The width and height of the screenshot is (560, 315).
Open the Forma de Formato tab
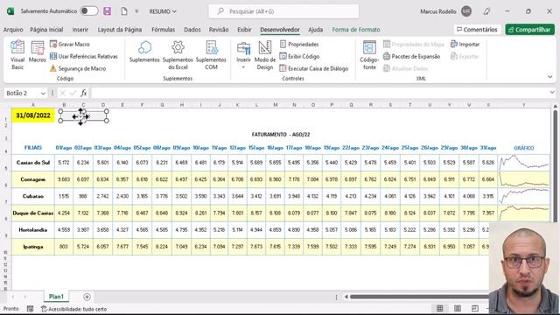click(356, 30)
